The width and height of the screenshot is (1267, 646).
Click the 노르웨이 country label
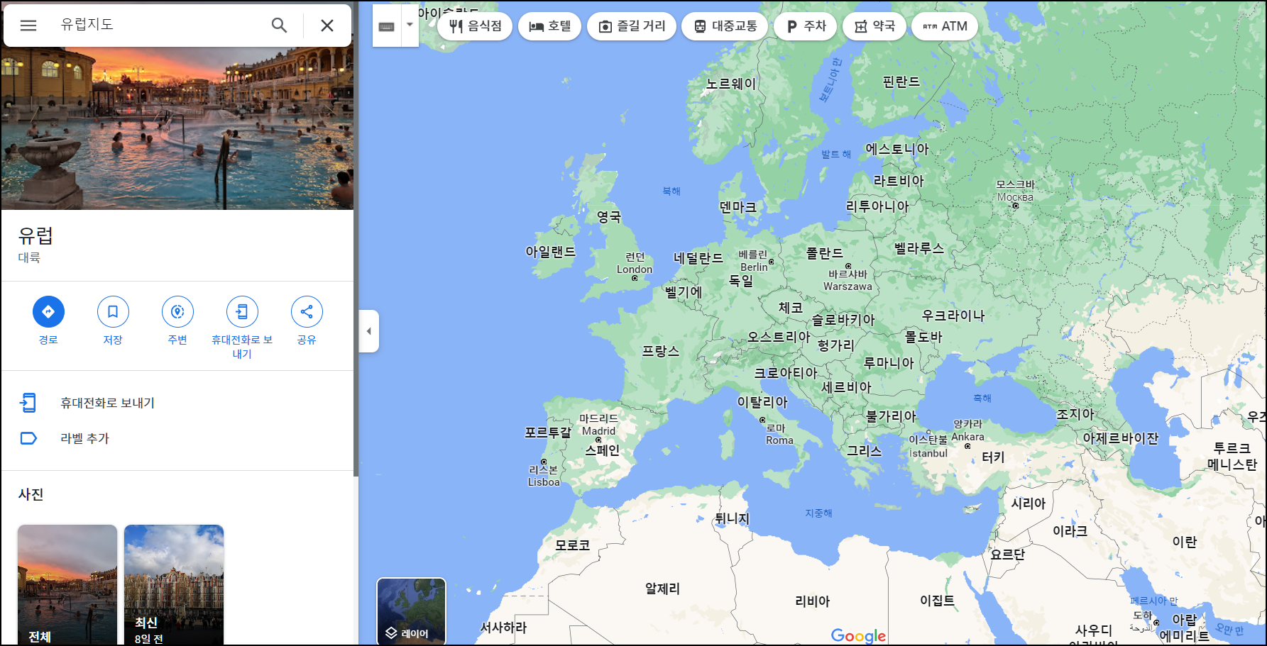[x=731, y=84]
